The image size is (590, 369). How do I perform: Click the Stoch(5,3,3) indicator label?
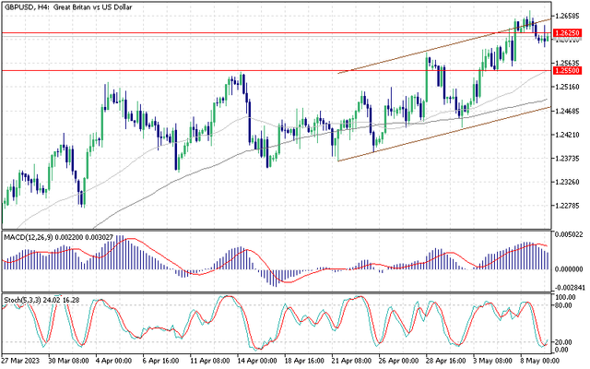pos(22,298)
